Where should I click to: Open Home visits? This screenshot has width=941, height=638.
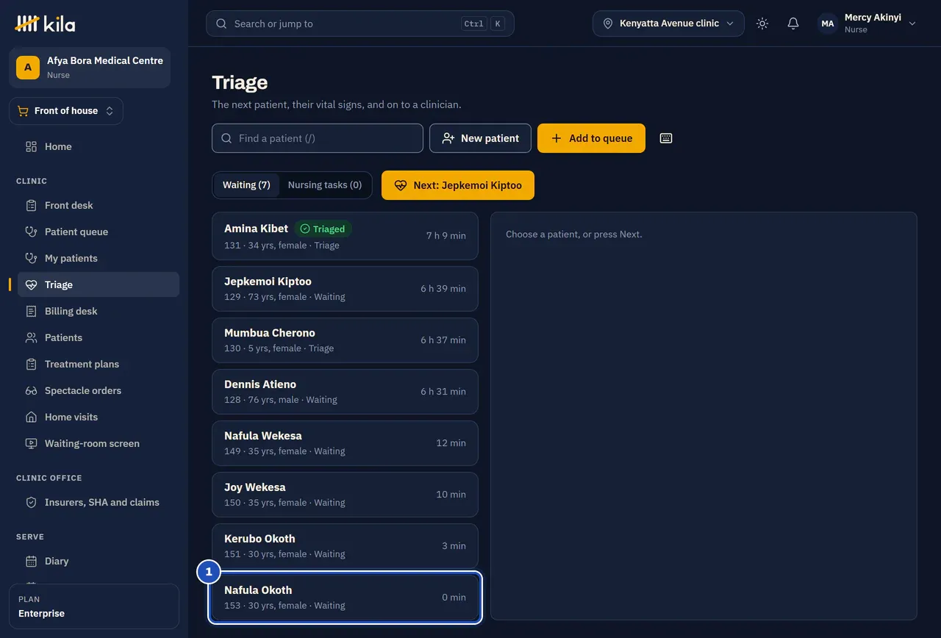99,417
